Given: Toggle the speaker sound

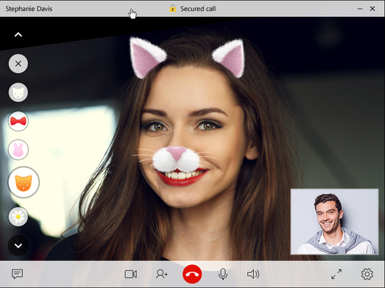Looking at the screenshot, I should (x=253, y=274).
